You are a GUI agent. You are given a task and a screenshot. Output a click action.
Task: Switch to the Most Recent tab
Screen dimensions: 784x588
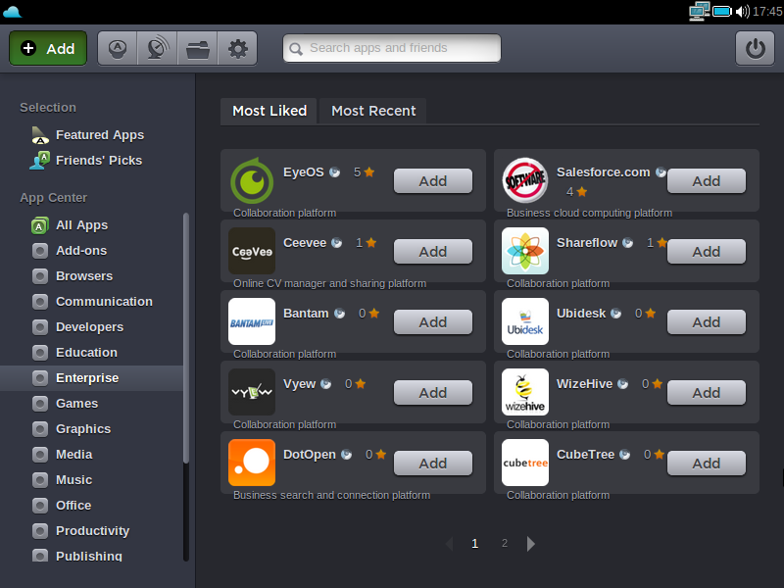tap(373, 111)
